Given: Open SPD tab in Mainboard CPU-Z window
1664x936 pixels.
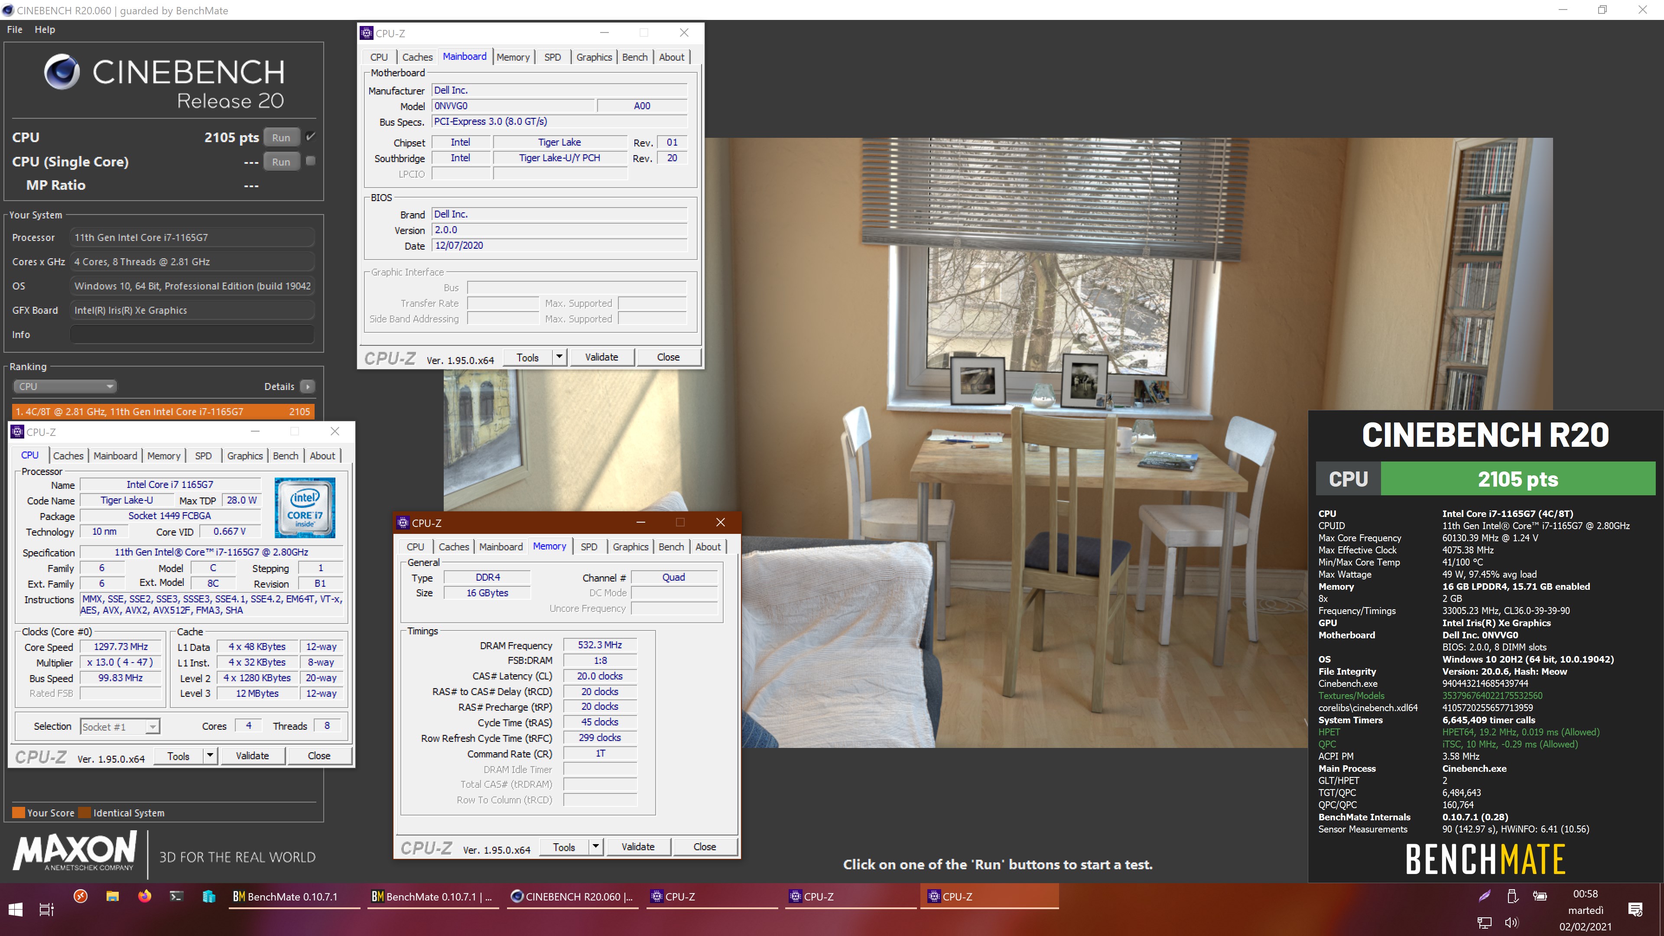Looking at the screenshot, I should pos(552,58).
